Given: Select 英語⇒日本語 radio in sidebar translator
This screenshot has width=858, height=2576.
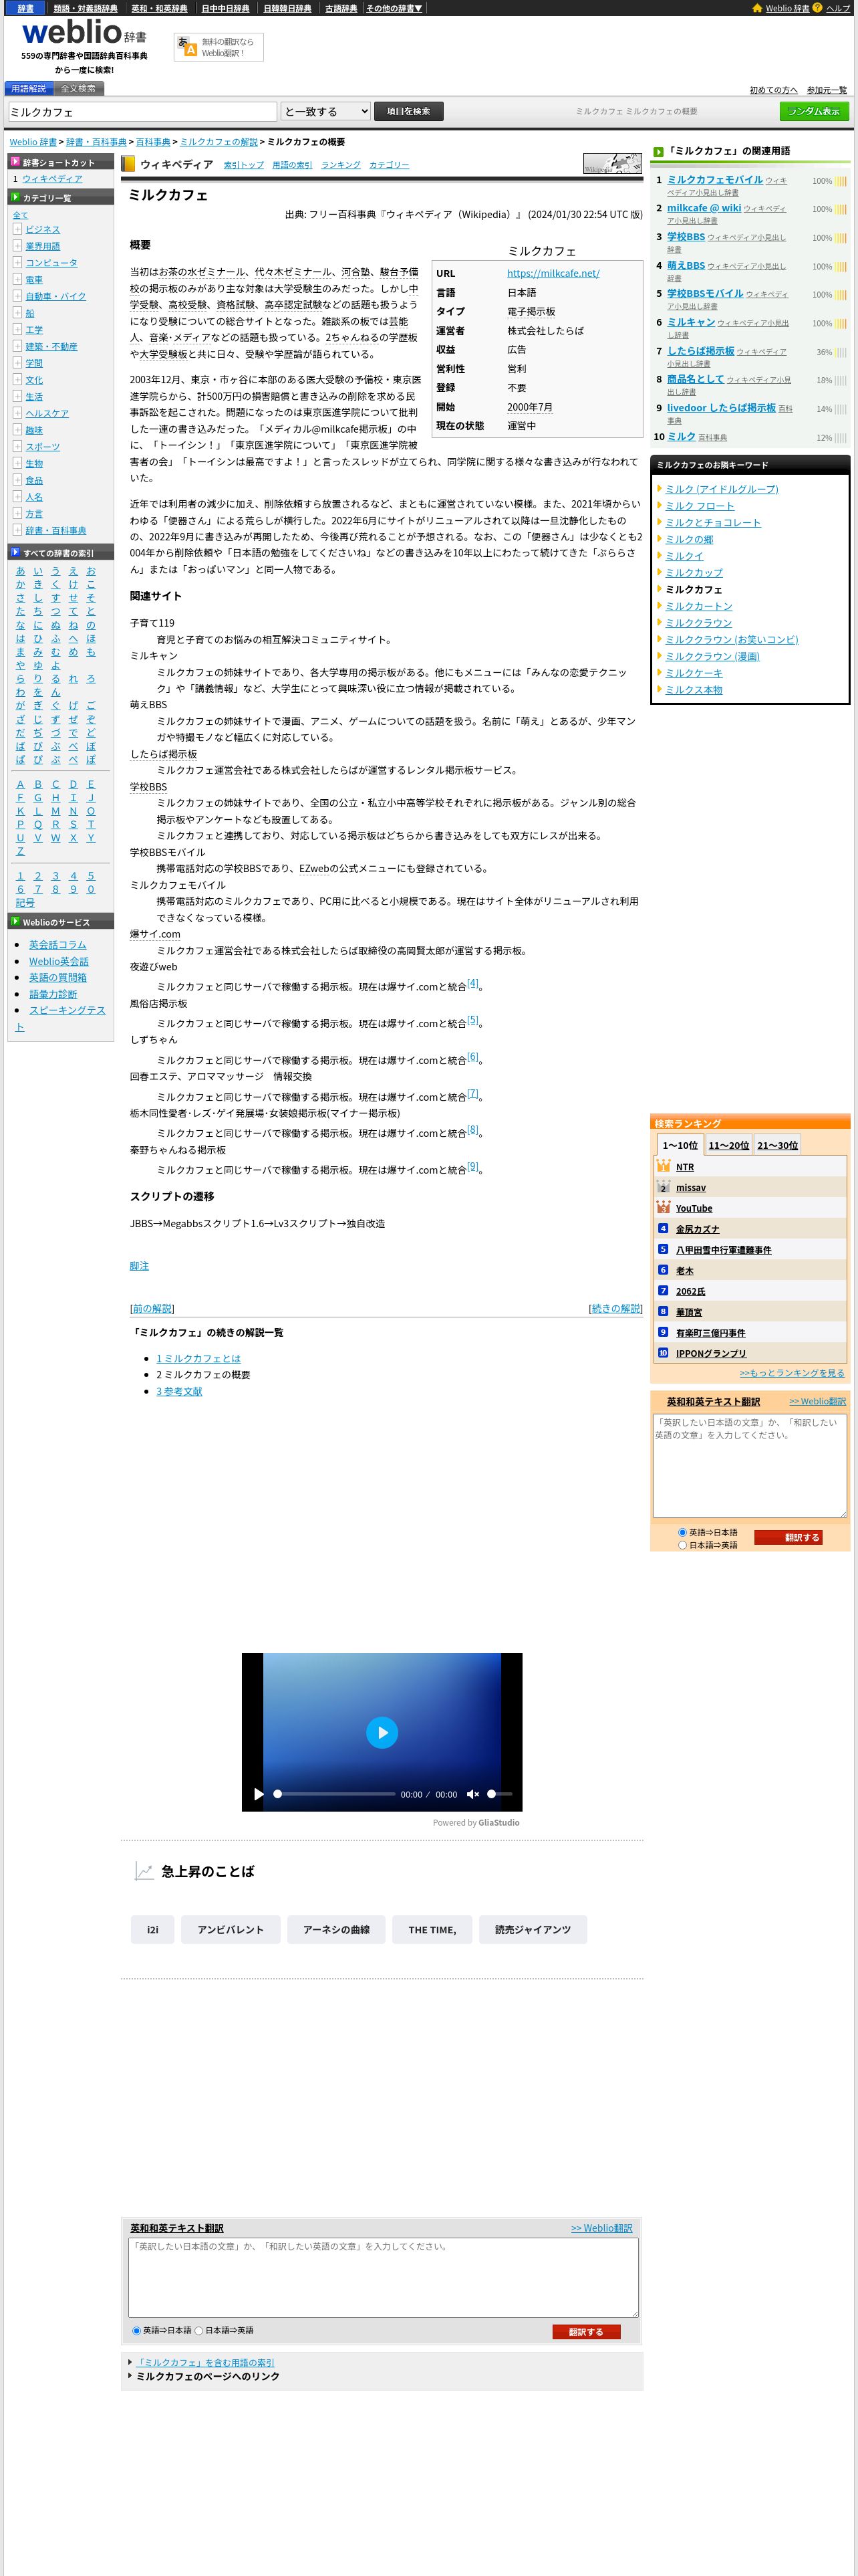Looking at the screenshot, I should click(x=683, y=1532).
